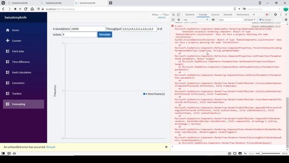
Task: Open Converters page
Action: click(23, 83)
